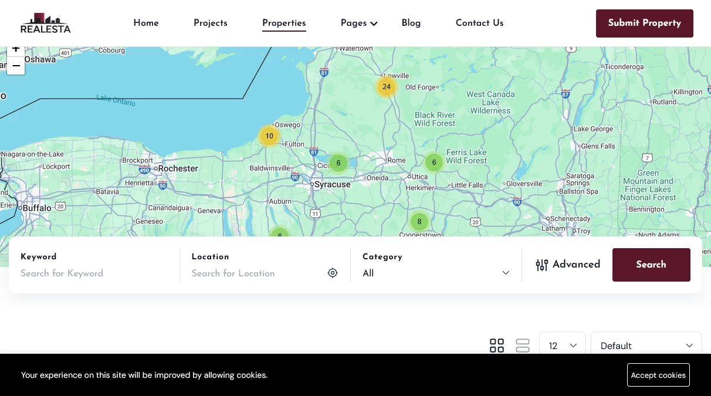The image size is (711, 396).
Task: Click the 24 properties map cluster
Action: click(386, 87)
